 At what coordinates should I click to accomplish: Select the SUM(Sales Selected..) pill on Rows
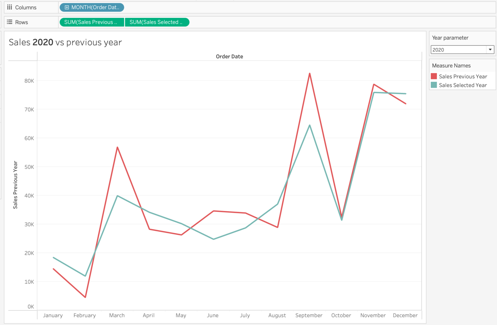coord(157,22)
